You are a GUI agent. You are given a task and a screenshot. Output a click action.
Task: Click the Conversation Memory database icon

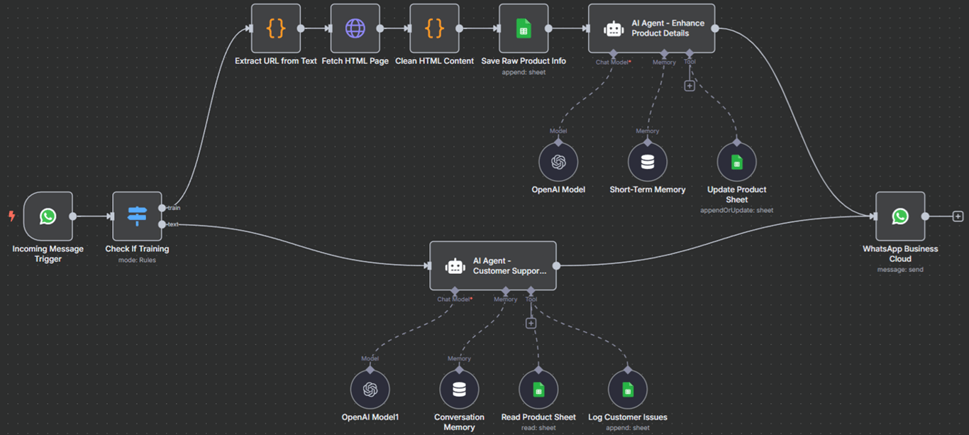[459, 388]
